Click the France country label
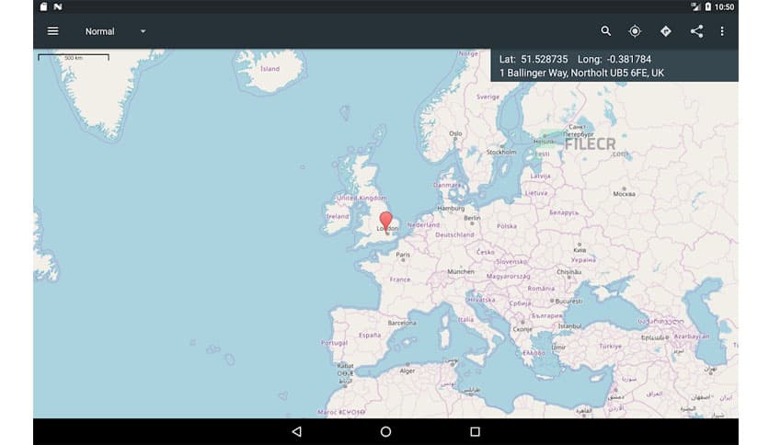 coord(400,280)
